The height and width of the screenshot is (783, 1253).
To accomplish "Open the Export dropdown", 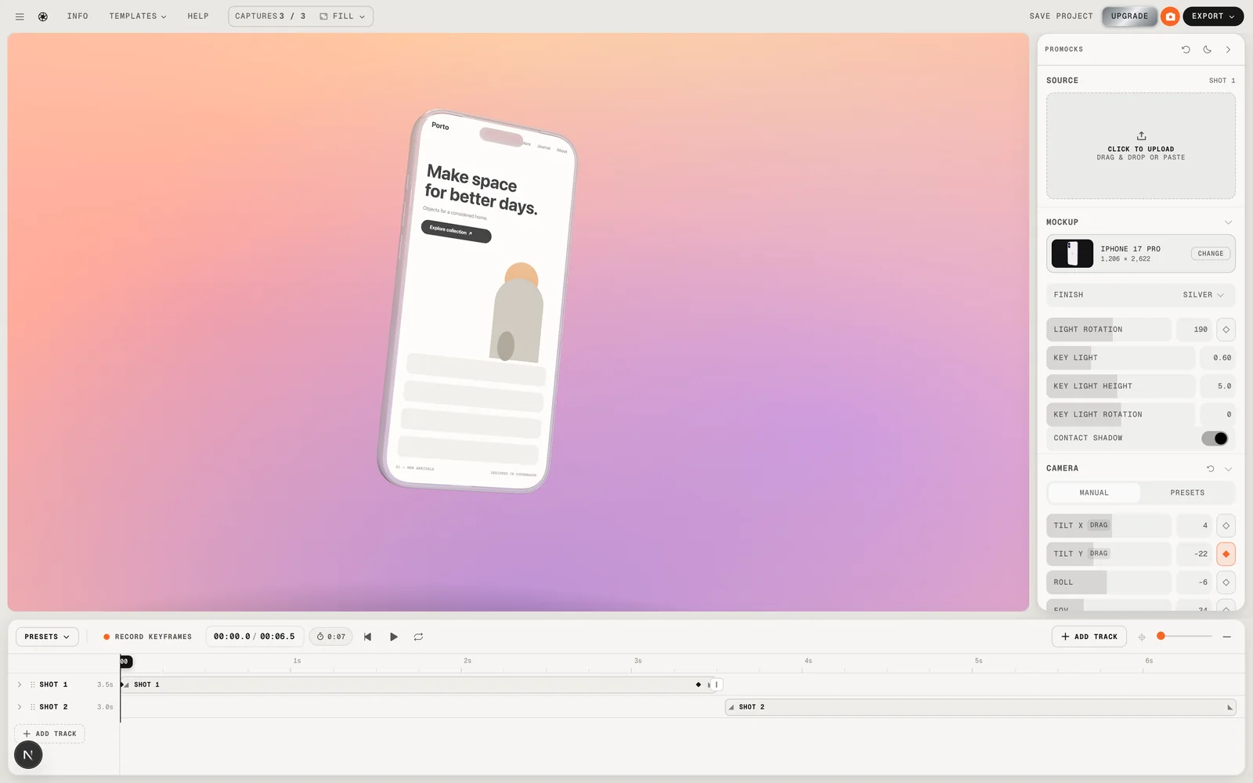I will tap(1213, 16).
